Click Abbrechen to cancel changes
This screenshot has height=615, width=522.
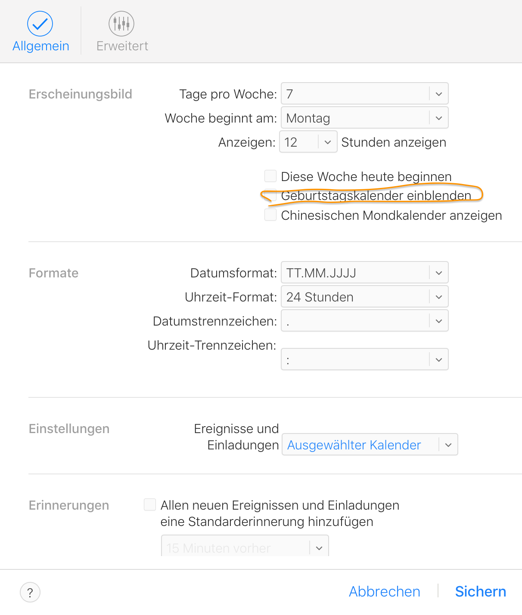click(384, 592)
